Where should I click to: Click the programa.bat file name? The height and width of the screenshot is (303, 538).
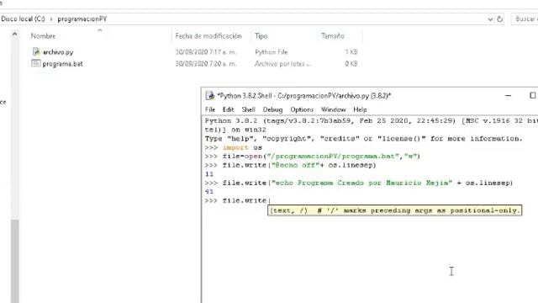coord(62,64)
